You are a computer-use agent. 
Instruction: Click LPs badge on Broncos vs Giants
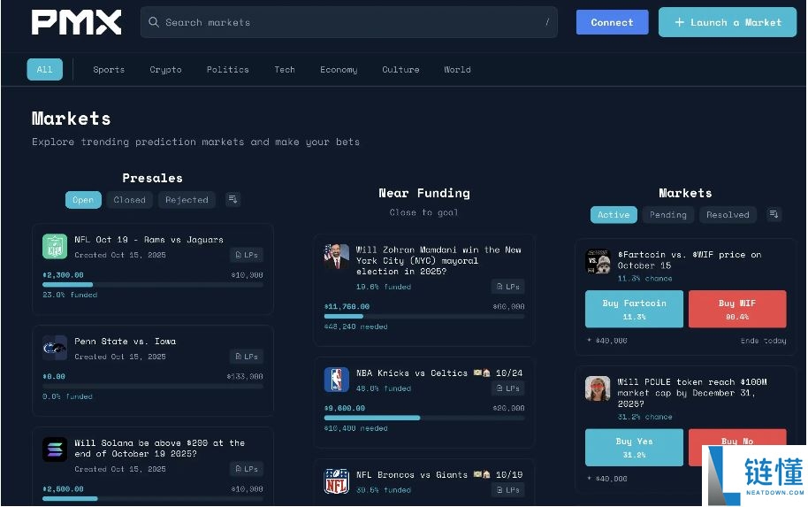pyautogui.click(x=508, y=490)
